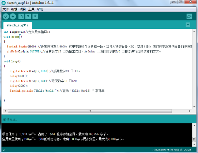Open the 文件 menu
Screen dimensions: 198x153
click(x=6, y=9)
